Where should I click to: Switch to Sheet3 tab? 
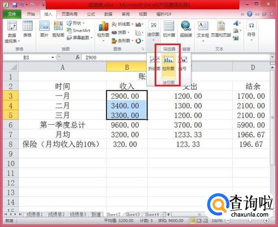point(132,214)
